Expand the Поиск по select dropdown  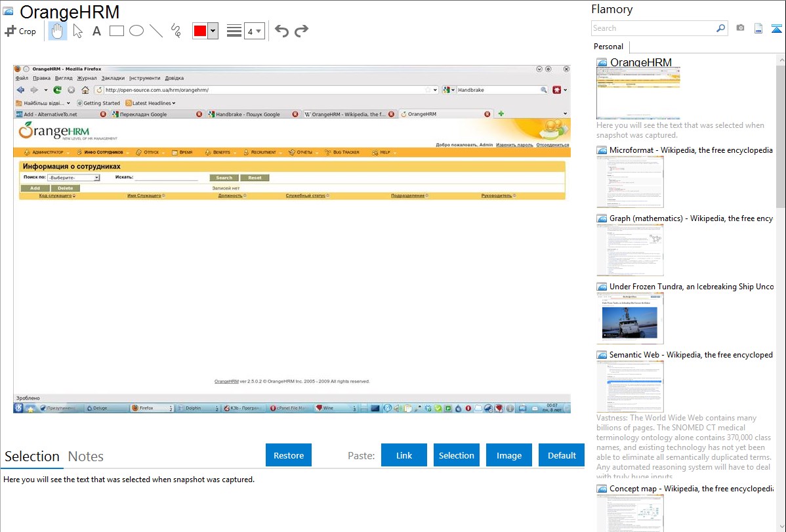click(x=73, y=178)
